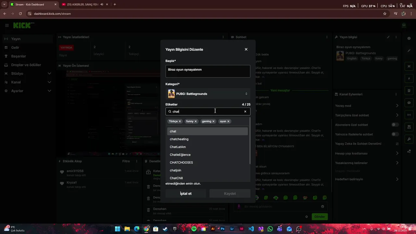Open Photoshop from the taskbar
This screenshot has height=234, width=416.
coord(223,229)
